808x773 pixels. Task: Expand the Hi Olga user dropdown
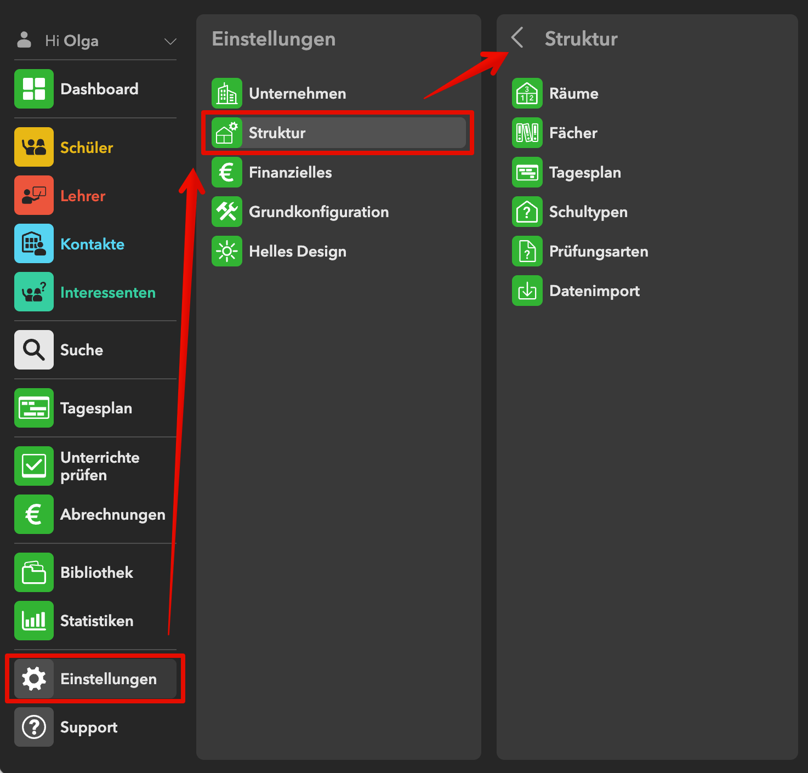(170, 41)
